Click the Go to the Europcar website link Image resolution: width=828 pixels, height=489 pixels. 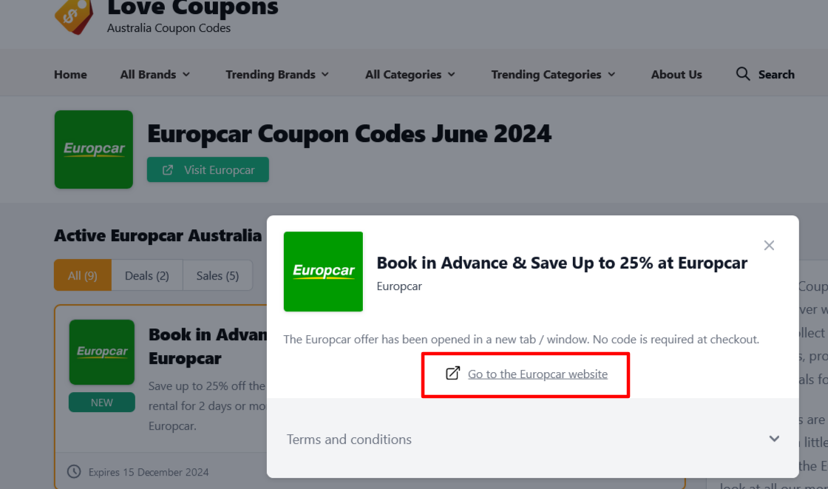tap(537, 374)
